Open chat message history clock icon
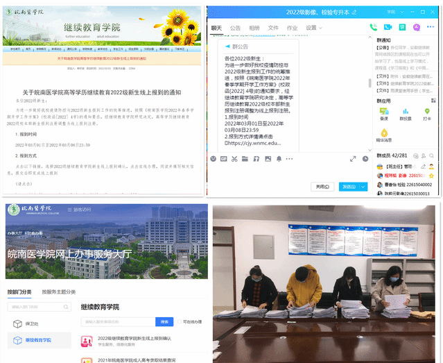 tap(365, 159)
